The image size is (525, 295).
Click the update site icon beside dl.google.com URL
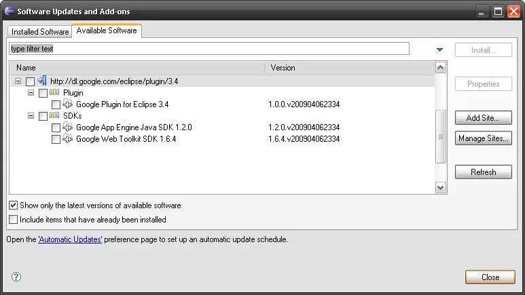click(x=42, y=81)
